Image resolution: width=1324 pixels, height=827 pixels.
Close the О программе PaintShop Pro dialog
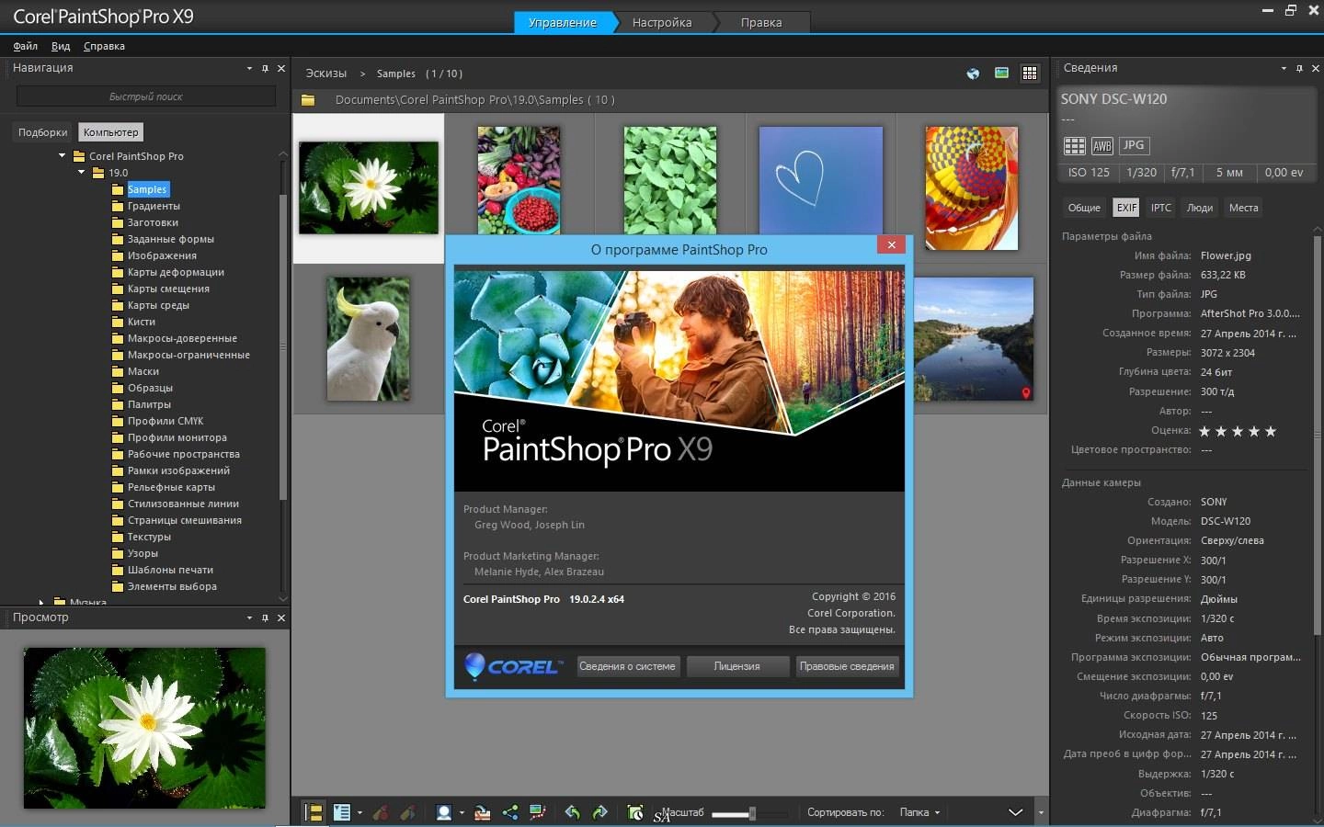891,244
